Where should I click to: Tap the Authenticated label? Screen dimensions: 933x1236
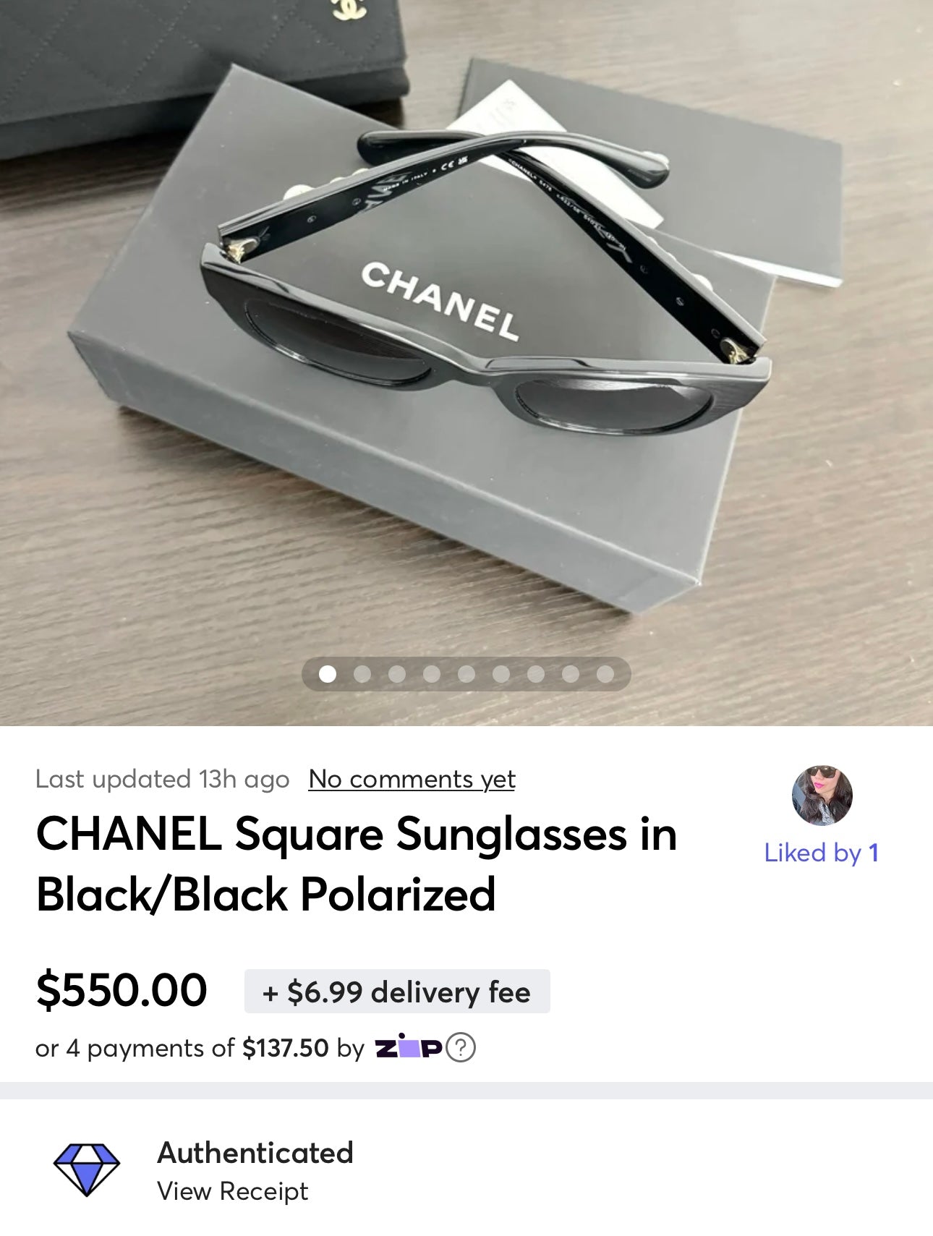(255, 1153)
